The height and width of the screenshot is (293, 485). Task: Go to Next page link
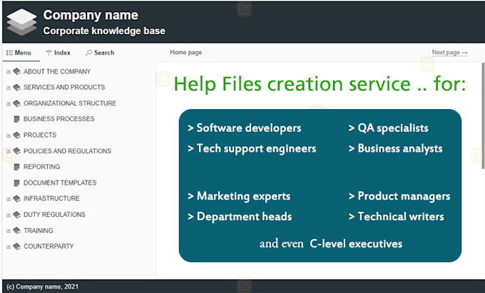[x=449, y=53]
